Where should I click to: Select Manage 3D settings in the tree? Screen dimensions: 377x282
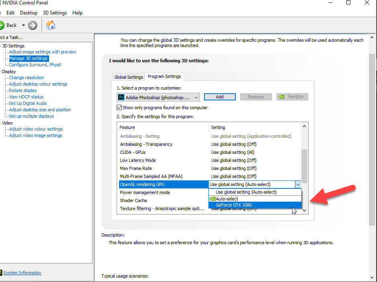pyautogui.click(x=29, y=58)
